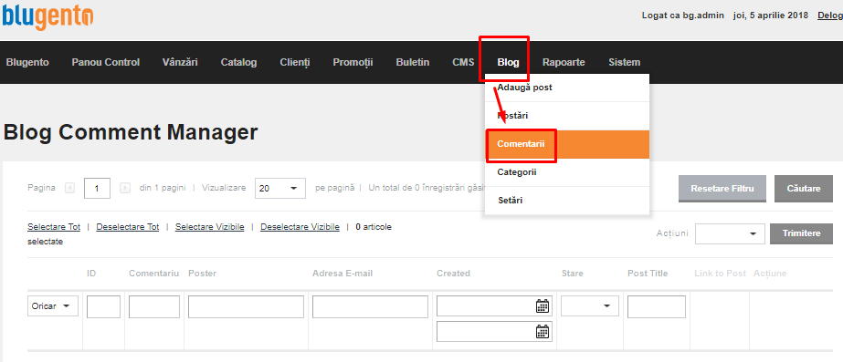This screenshot has height=362, width=843.
Task: Open calendar for Created end date
Action: click(x=543, y=331)
